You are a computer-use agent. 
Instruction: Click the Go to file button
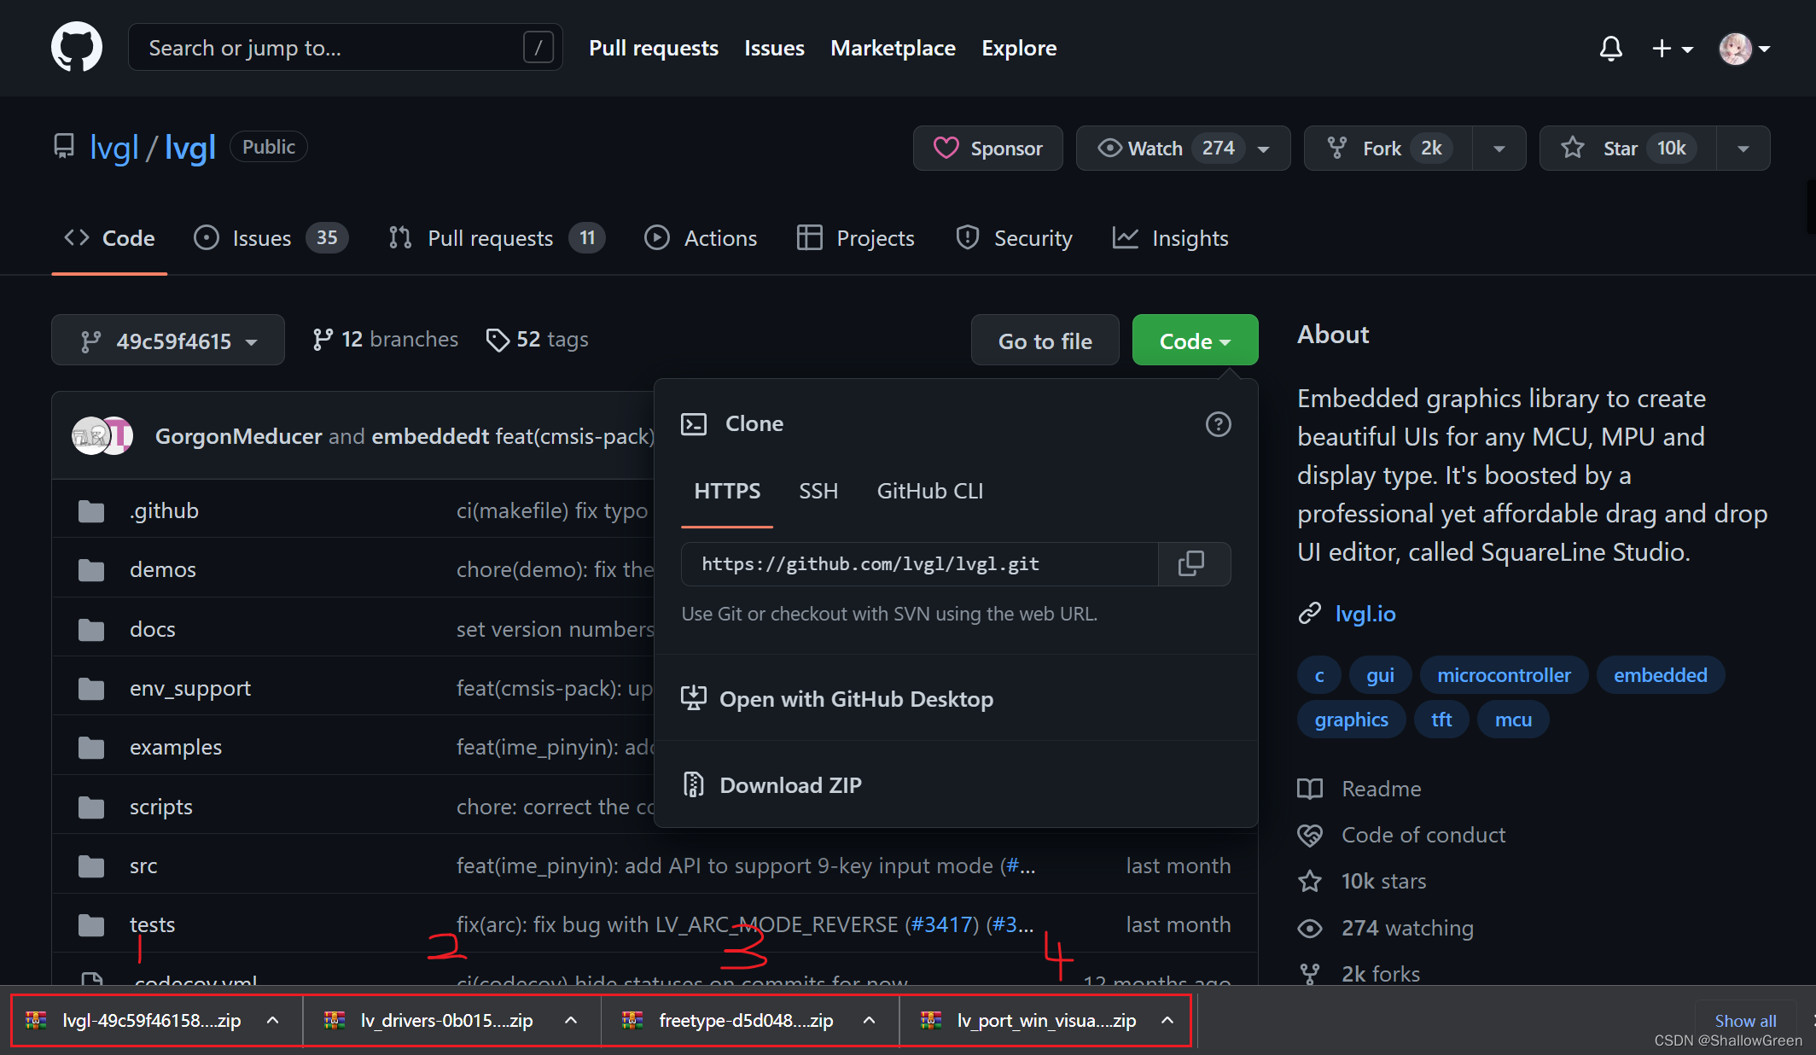1045,340
